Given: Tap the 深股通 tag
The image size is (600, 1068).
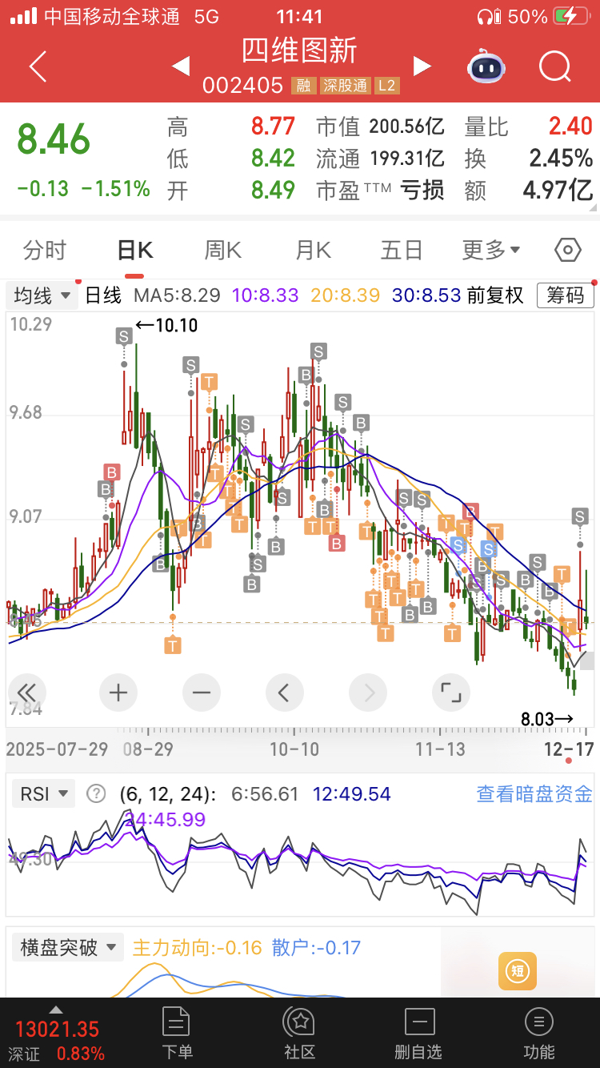Looking at the screenshot, I should point(345,86).
